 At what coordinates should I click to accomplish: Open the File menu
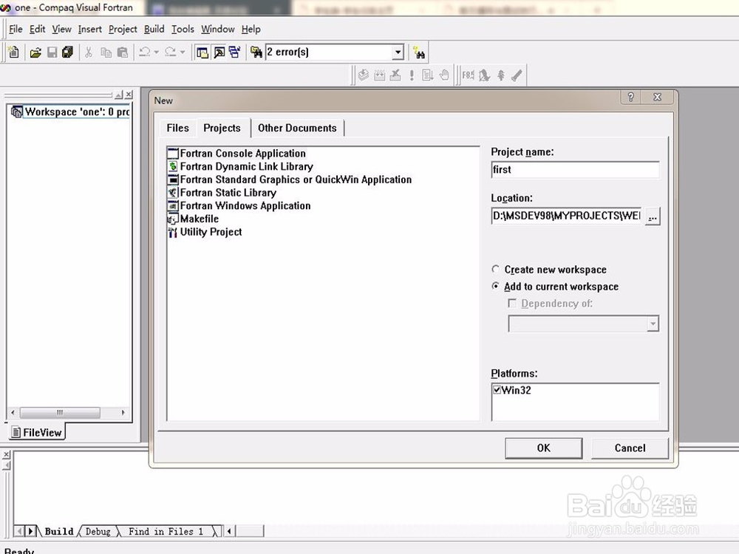tap(16, 30)
